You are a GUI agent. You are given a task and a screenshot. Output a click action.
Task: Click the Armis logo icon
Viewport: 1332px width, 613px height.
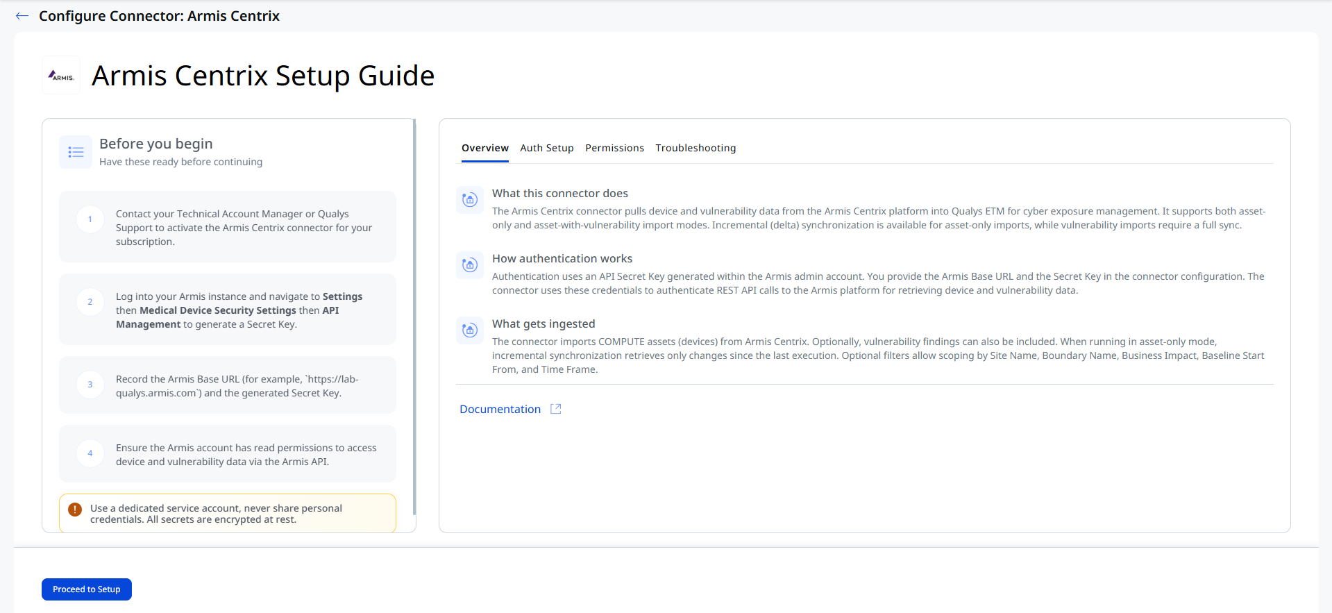[61, 75]
